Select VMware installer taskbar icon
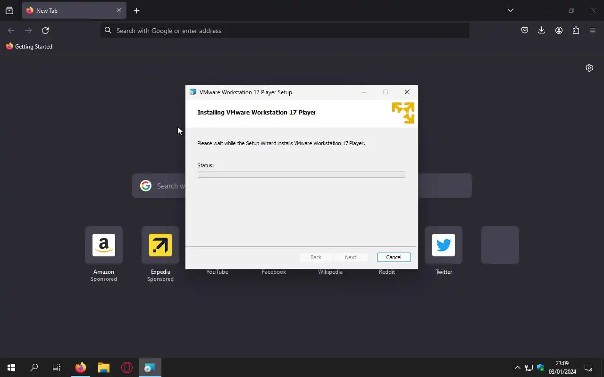 pos(150,368)
